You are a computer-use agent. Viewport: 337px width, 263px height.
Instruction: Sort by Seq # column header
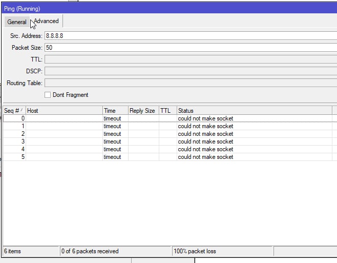14,111
